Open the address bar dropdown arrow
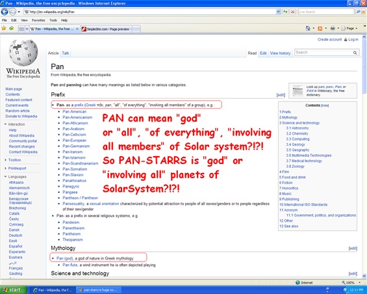This screenshot has width=367, height=294. (278, 12)
